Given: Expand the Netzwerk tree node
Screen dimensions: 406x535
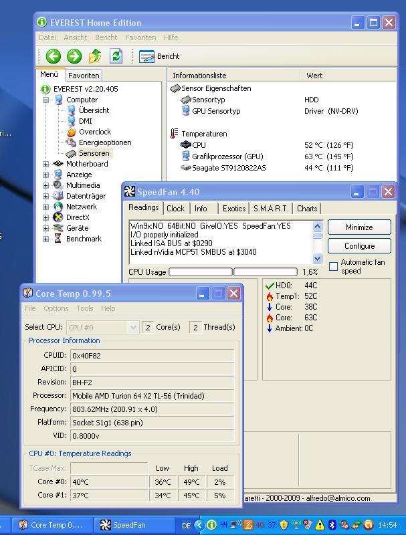Looking at the screenshot, I should [45, 207].
